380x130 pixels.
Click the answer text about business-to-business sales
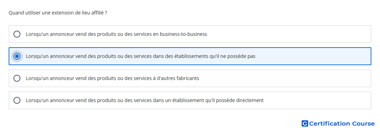tap(116, 34)
